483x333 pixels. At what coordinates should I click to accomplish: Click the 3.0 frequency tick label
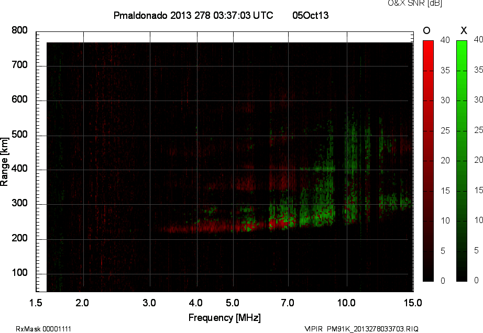point(149,303)
